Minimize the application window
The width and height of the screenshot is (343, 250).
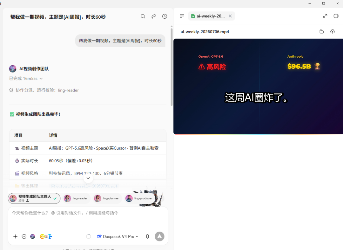click(310, 3)
